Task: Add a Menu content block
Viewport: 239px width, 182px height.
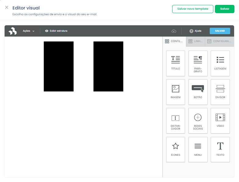Action: (x=198, y=149)
